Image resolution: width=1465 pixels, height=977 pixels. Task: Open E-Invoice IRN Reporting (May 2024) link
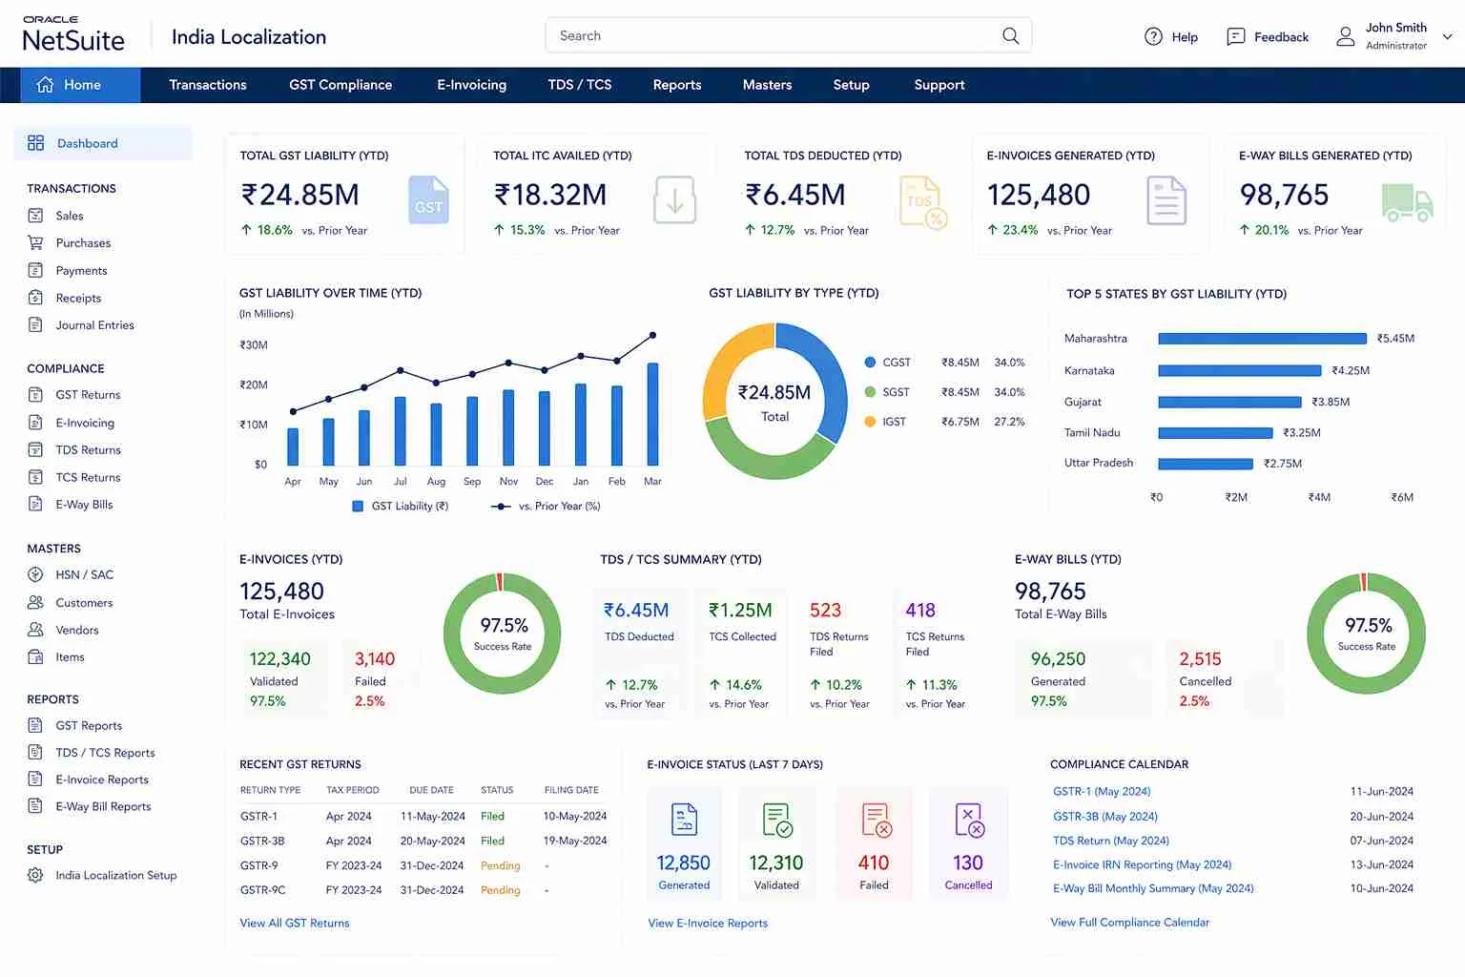click(1143, 864)
